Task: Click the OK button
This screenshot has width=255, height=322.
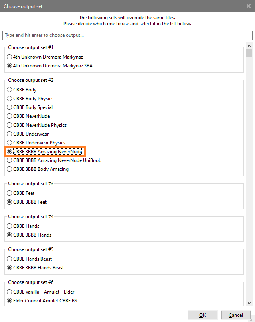Action: click(202, 315)
